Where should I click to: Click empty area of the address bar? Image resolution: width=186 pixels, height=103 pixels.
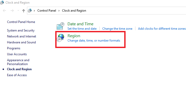click(136, 11)
